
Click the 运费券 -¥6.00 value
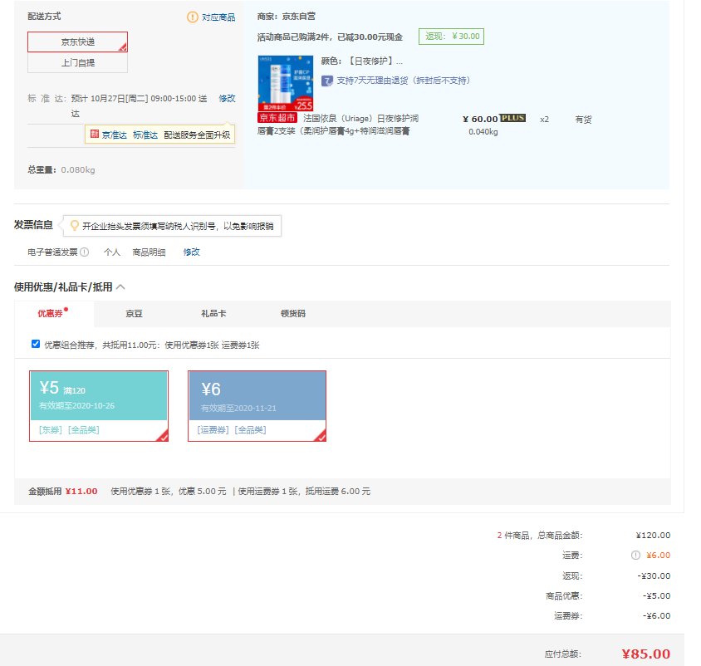click(656, 615)
